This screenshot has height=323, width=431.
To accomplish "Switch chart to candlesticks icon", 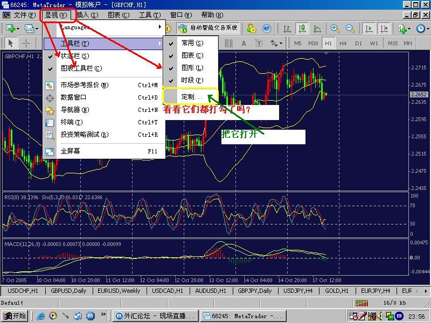I will pos(302,29).
